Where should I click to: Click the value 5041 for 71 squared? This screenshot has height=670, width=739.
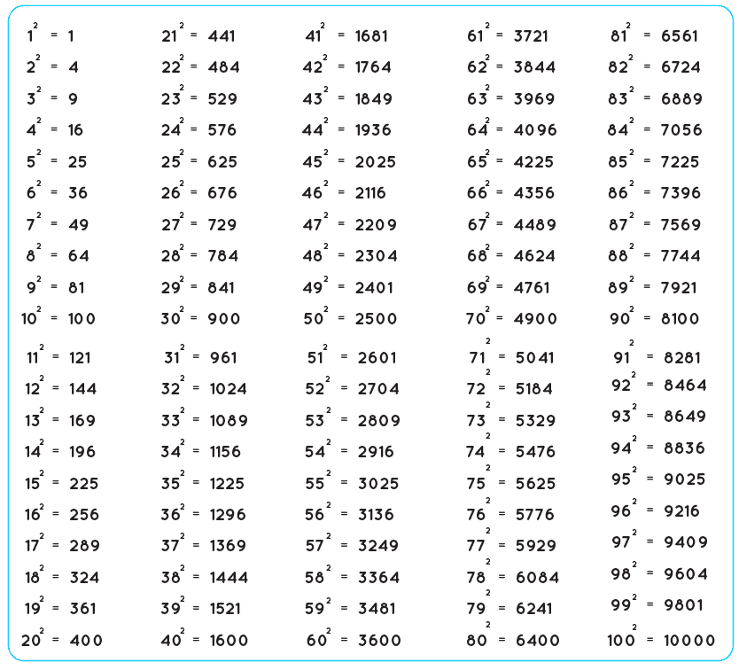tap(534, 358)
